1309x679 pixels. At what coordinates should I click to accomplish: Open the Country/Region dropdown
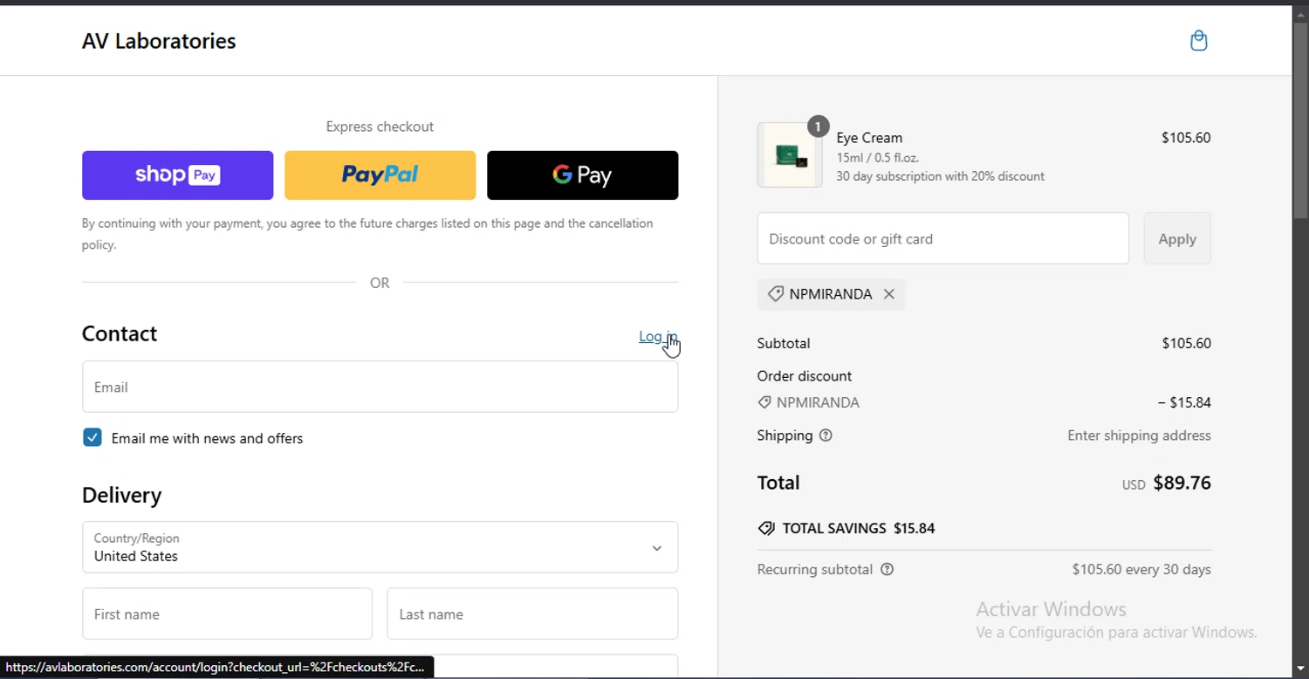(x=380, y=547)
